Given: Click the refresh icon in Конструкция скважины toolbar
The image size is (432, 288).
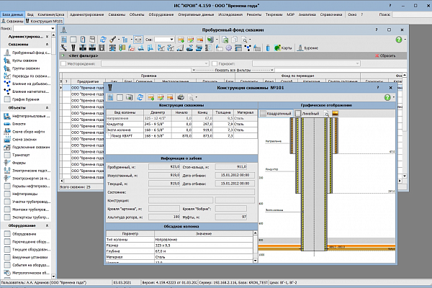Looking at the screenshot, I should 140,97.
